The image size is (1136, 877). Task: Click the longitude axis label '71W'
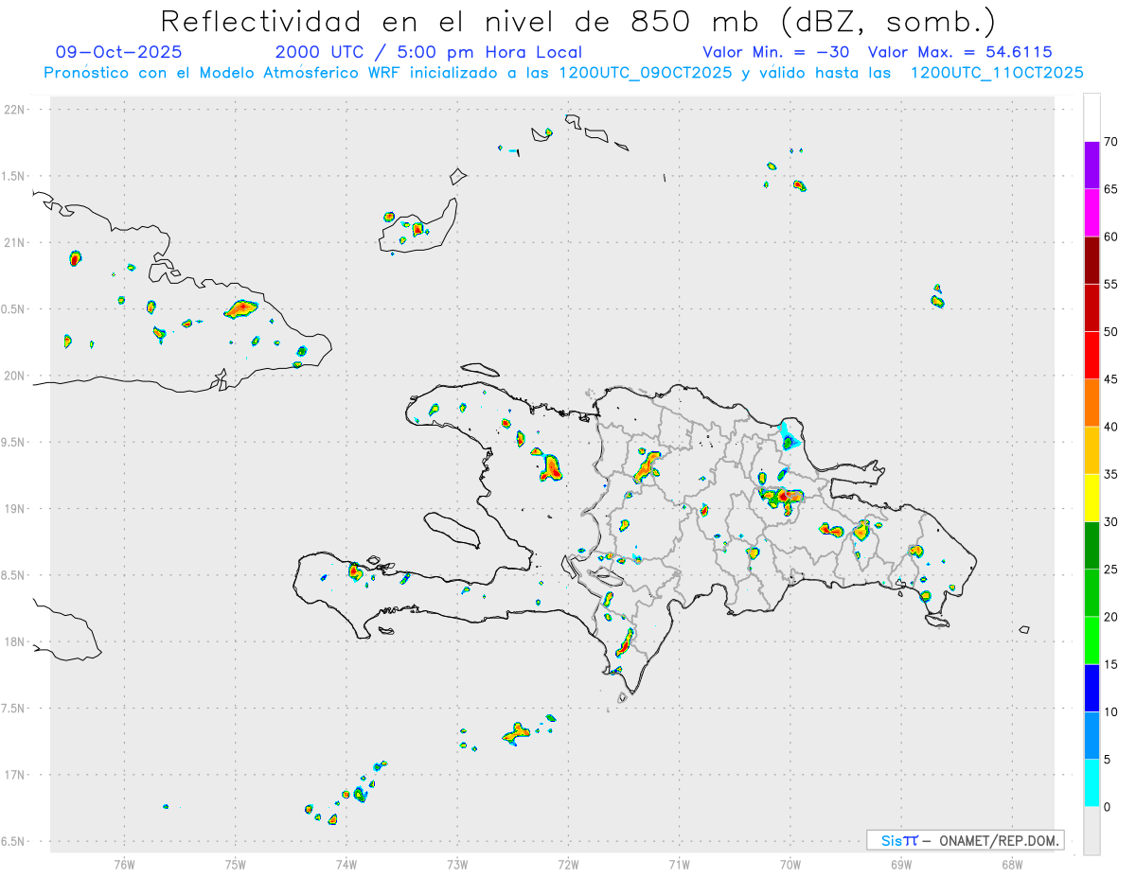(679, 864)
